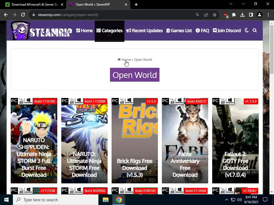
Task: Toggle dark mode moon icon
Action: coord(246,30)
